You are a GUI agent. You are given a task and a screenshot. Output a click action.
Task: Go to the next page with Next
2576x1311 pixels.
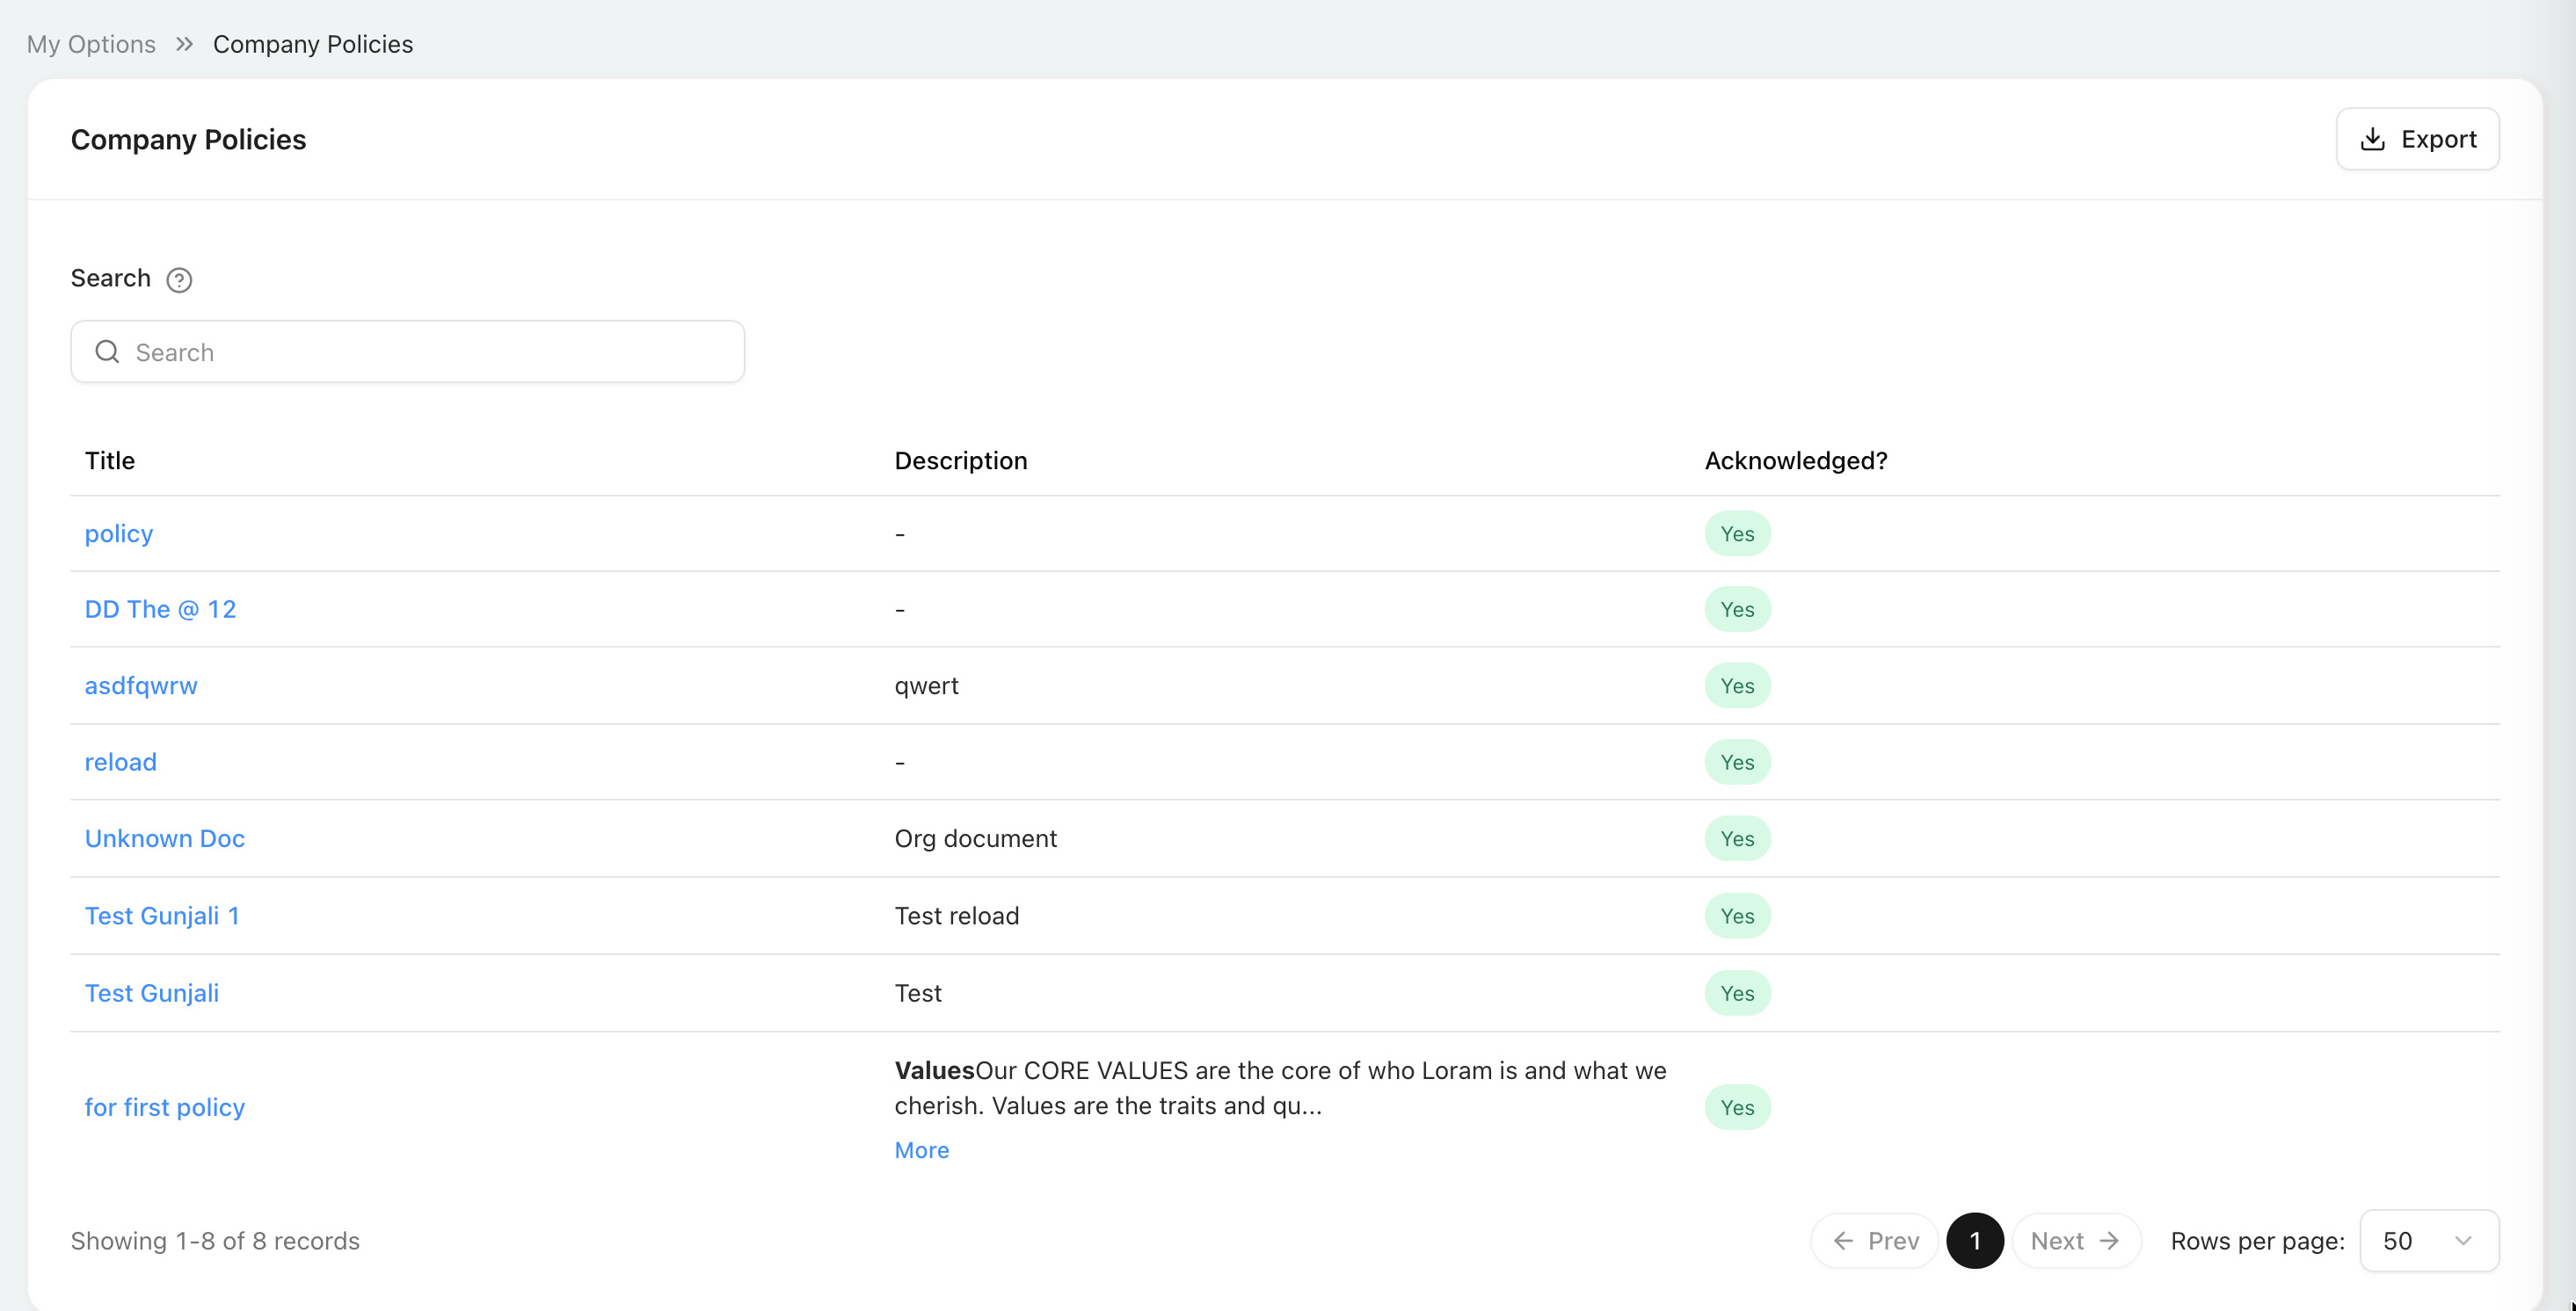pyautogui.click(x=2076, y=1241)
